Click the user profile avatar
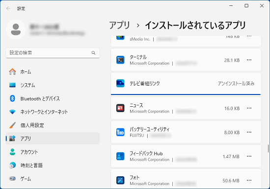Viewport: 270px width, 189px height. coord(16,29)
